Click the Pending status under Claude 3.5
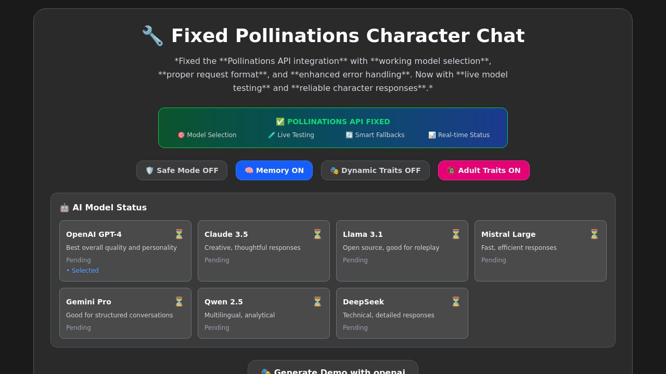 (x=217, y=260)
